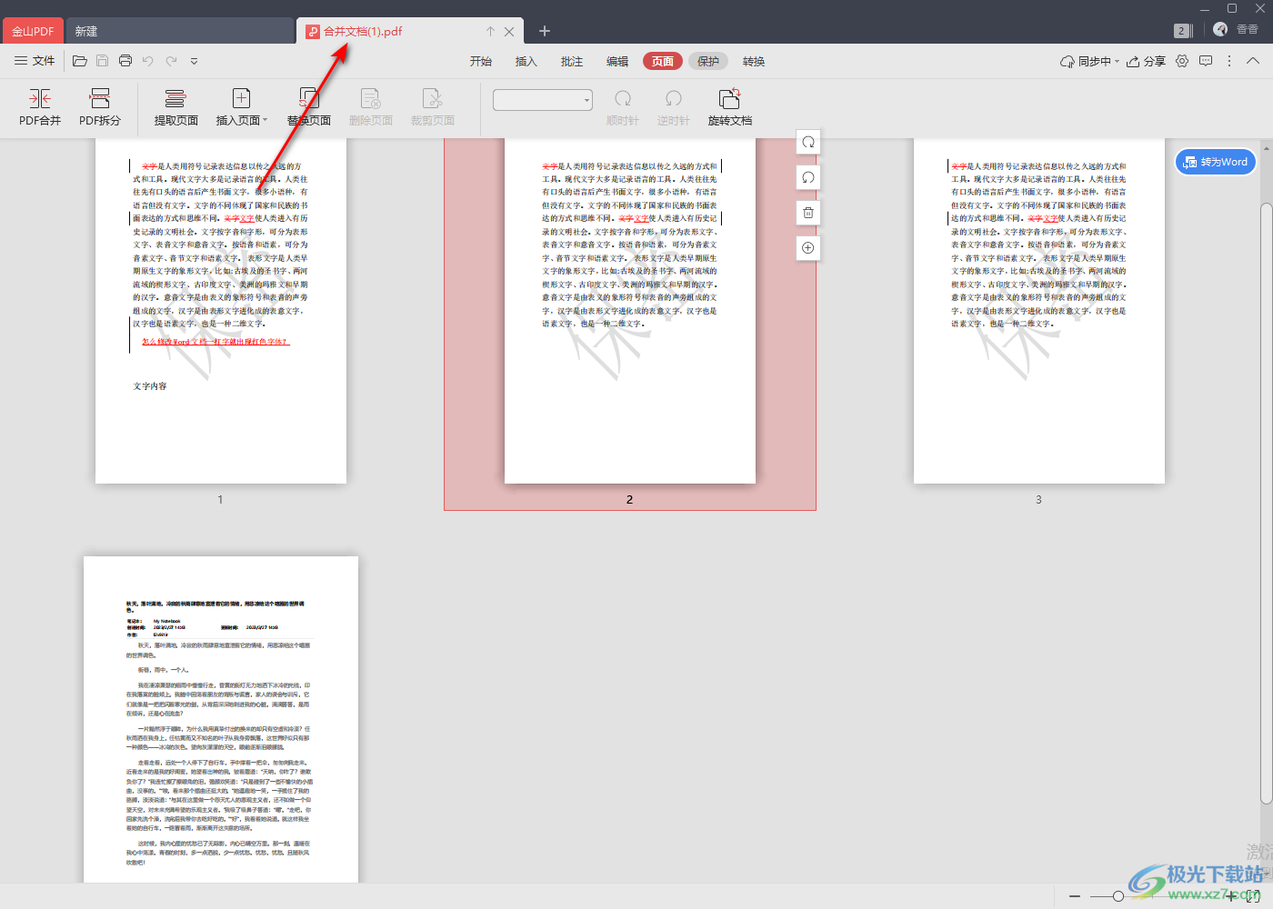Open the 插入页面 insert page dropdown
This screenshot has height=909, width=1273.
tap(242, 107)
